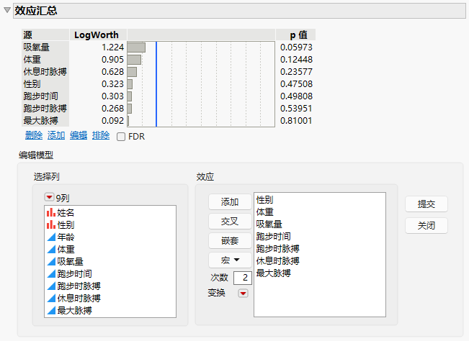The image size is (469, 341).
Task: Click the 排除 link
Action: [101, 135]
